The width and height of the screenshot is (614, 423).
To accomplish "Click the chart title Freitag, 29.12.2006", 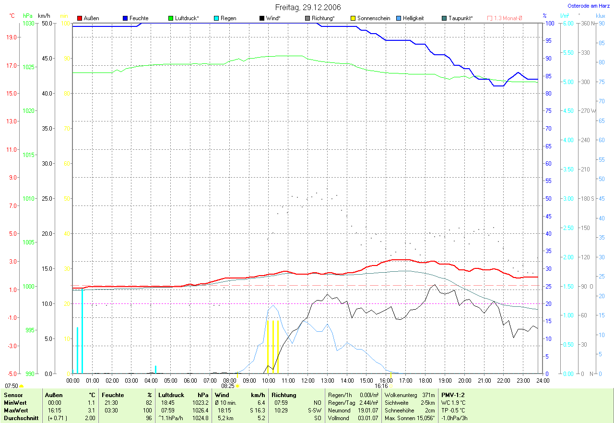I will (x=308, y=7).
